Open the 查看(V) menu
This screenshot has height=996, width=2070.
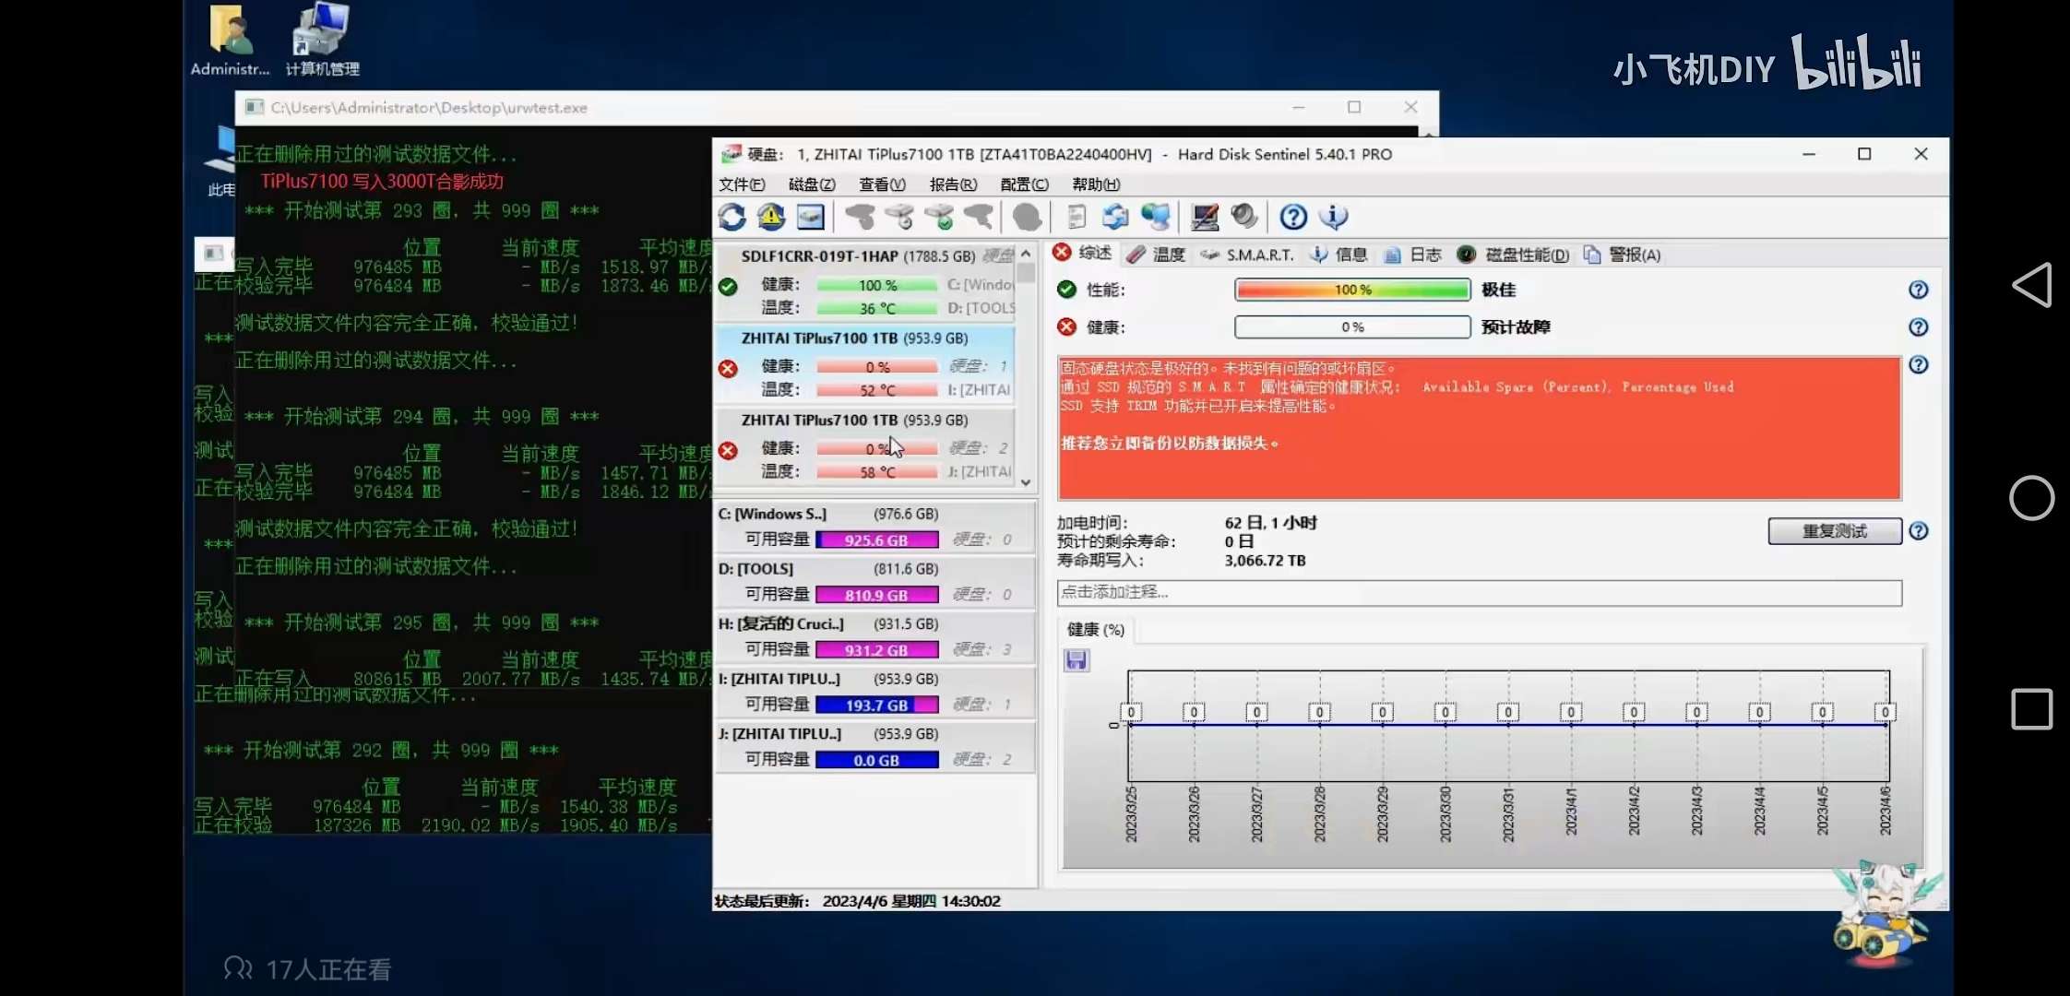(x=883, y=184)
